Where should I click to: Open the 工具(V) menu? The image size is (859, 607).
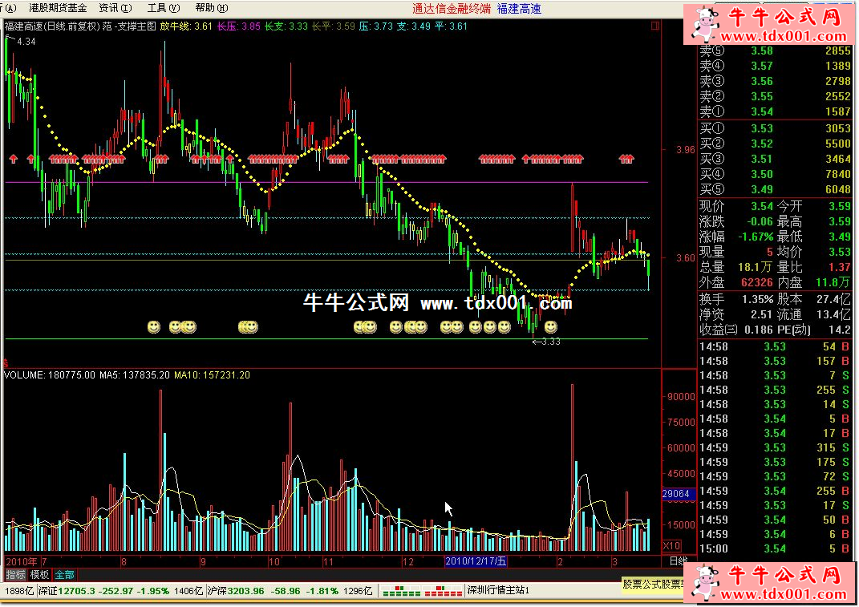pos(164,8)
